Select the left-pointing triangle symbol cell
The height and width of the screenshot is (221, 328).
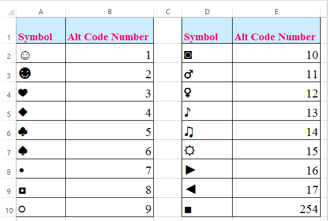(x=207, y=188)
